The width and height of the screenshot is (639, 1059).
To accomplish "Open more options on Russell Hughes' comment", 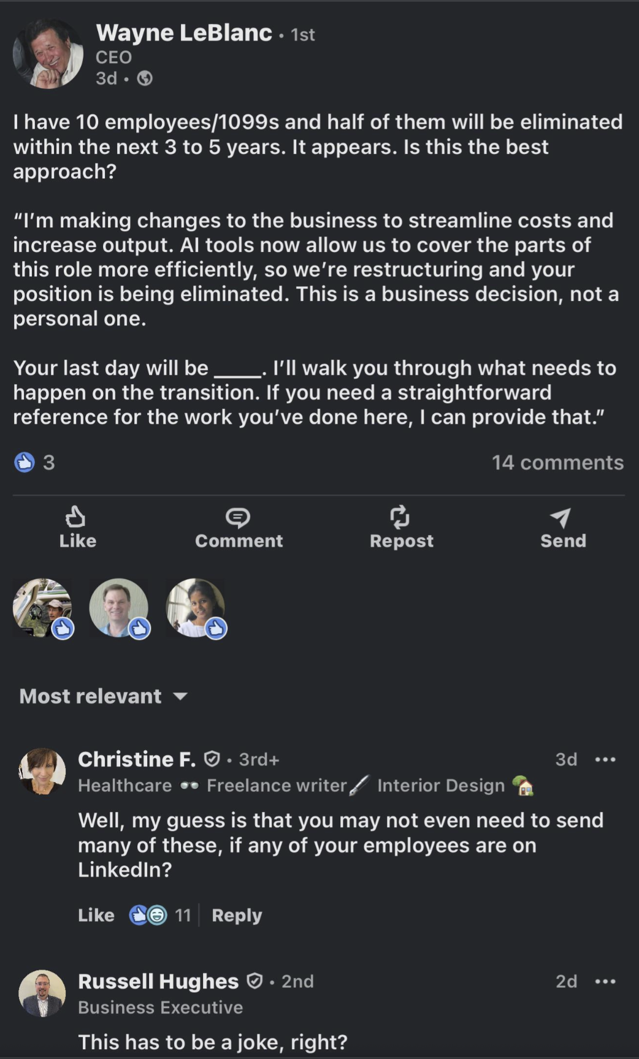I will coord(605,981).
